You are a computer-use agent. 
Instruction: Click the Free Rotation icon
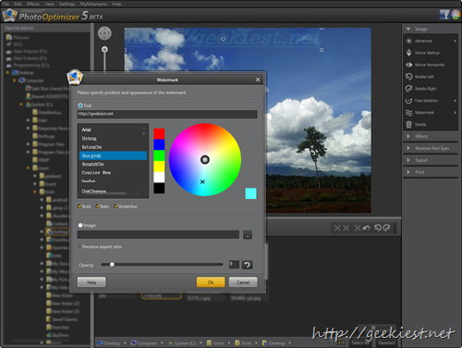[408, 101]
